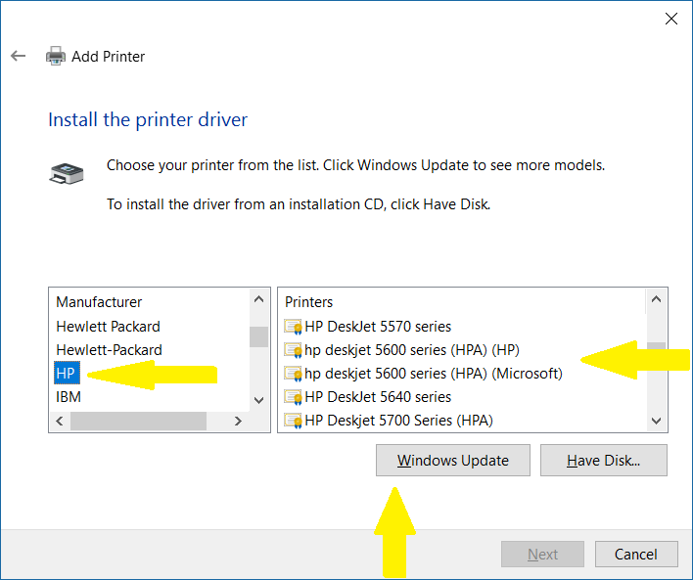The width and height of the screenshot is (693, 580).
Task: Click Manufacturer list horizontal scrollbar thumb
Action: tap(138, 421)
